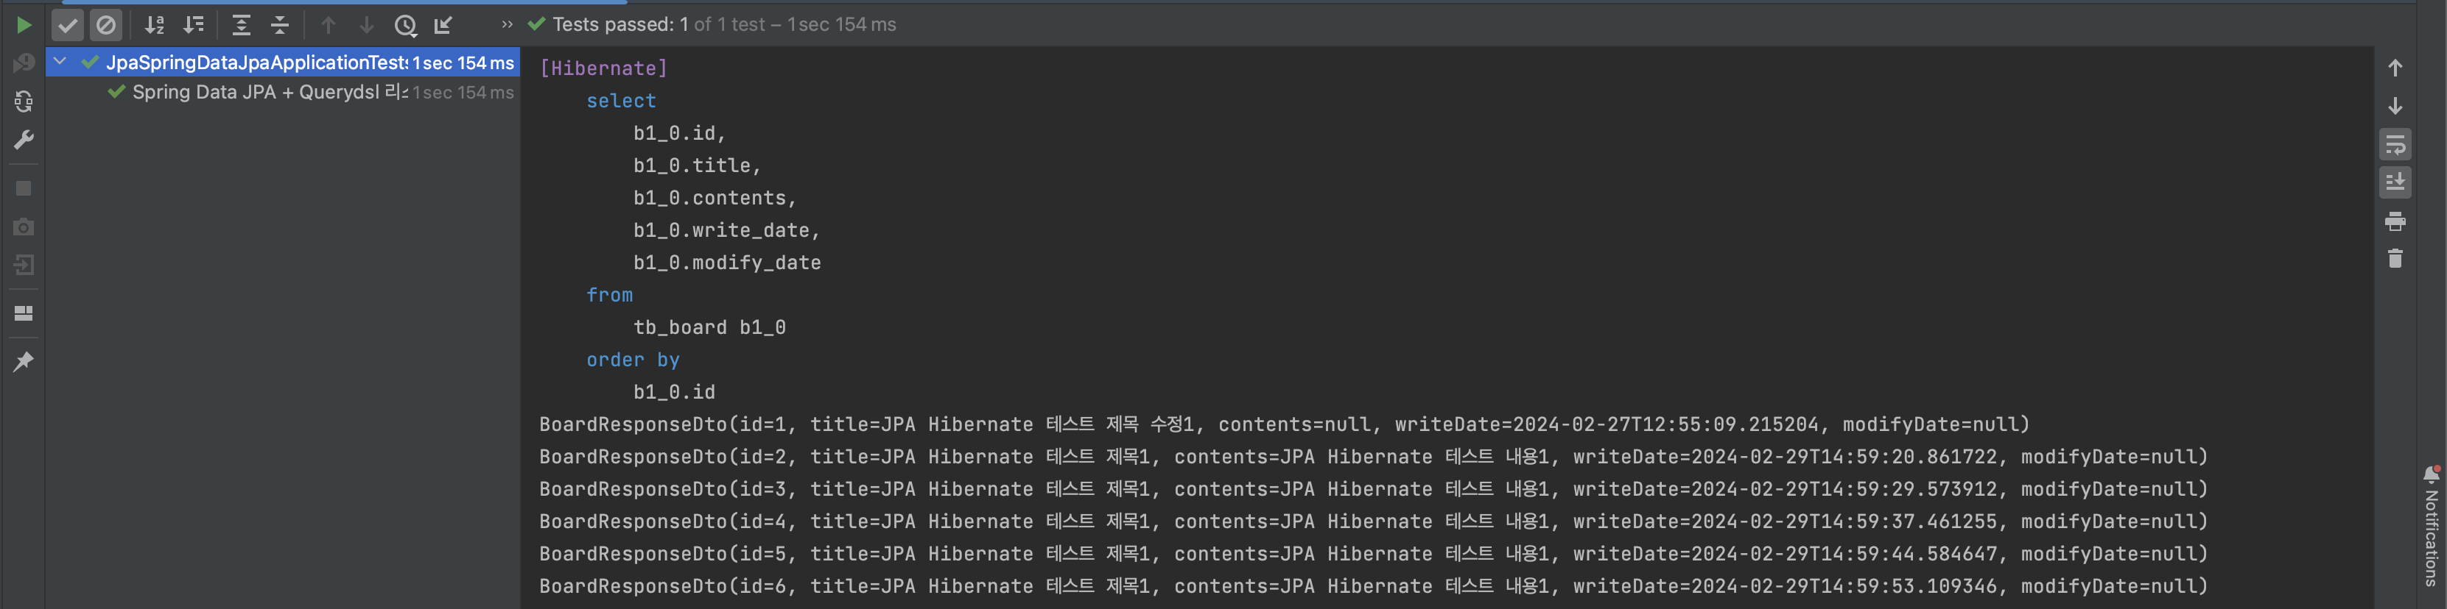This screenshot has height=609, width=2447.
Task: Import tests from file icon
Action: (443, 25)
